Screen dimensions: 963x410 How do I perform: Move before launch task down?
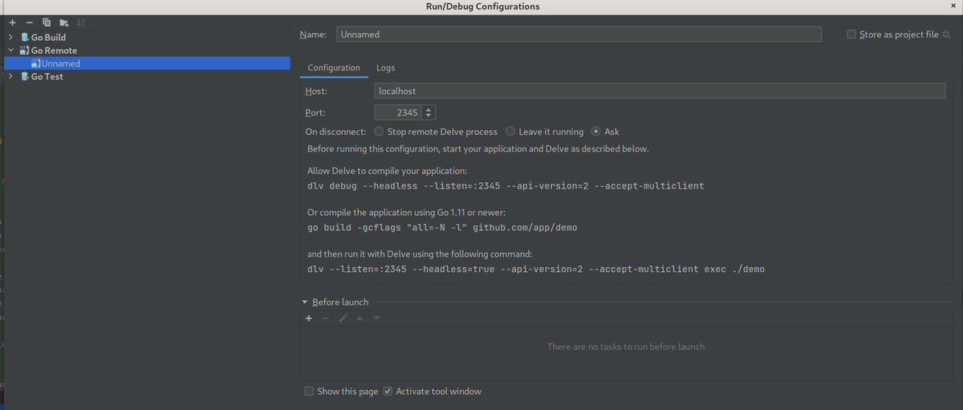tap(377, 319)
